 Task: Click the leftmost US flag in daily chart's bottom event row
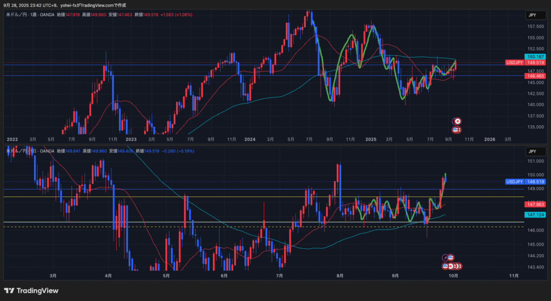click(446, 266)
